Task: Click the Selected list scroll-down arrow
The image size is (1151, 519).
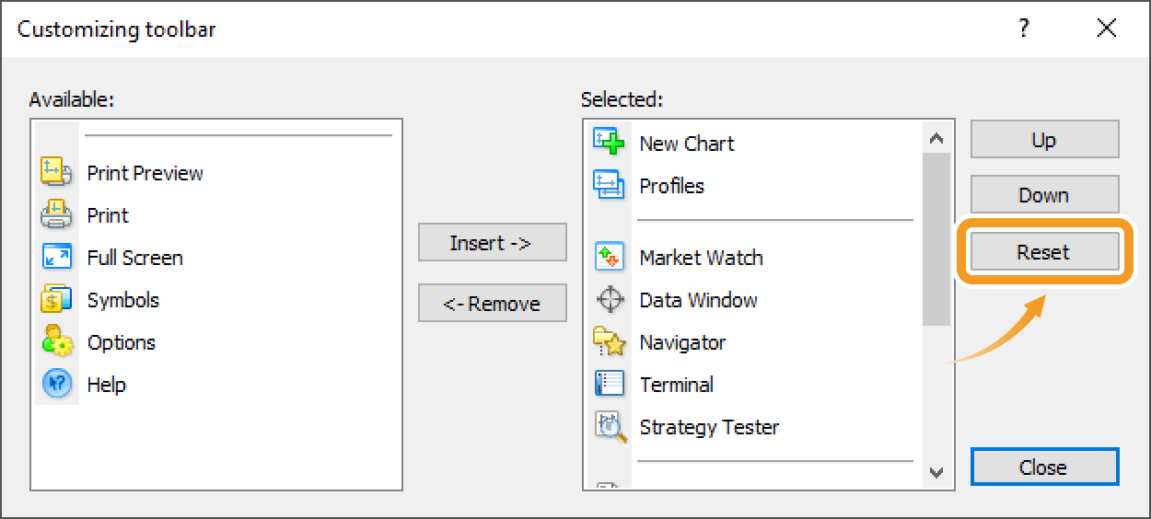Action: point(936,473)
